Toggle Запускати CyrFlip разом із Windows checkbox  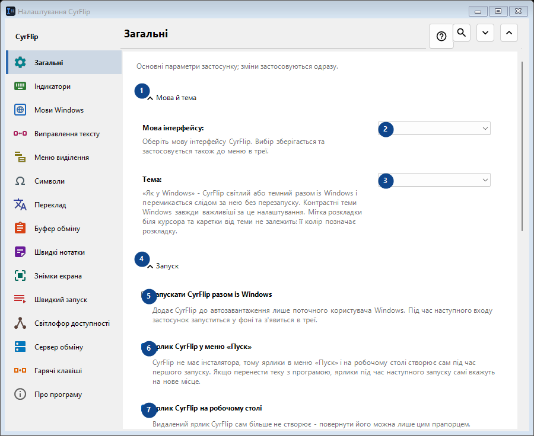[144, 294]
